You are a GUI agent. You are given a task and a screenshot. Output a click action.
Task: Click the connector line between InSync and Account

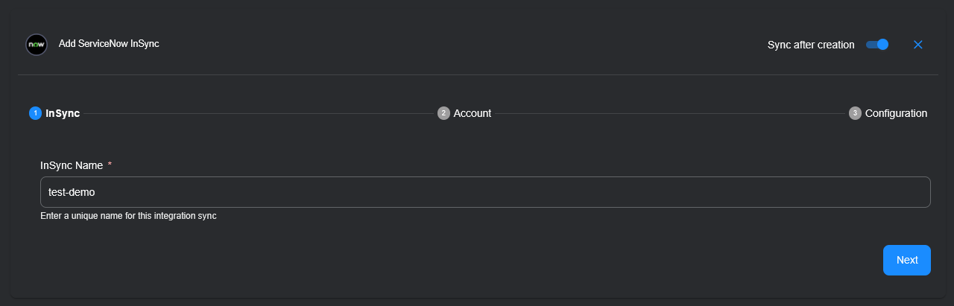click(x=257, y=113)
